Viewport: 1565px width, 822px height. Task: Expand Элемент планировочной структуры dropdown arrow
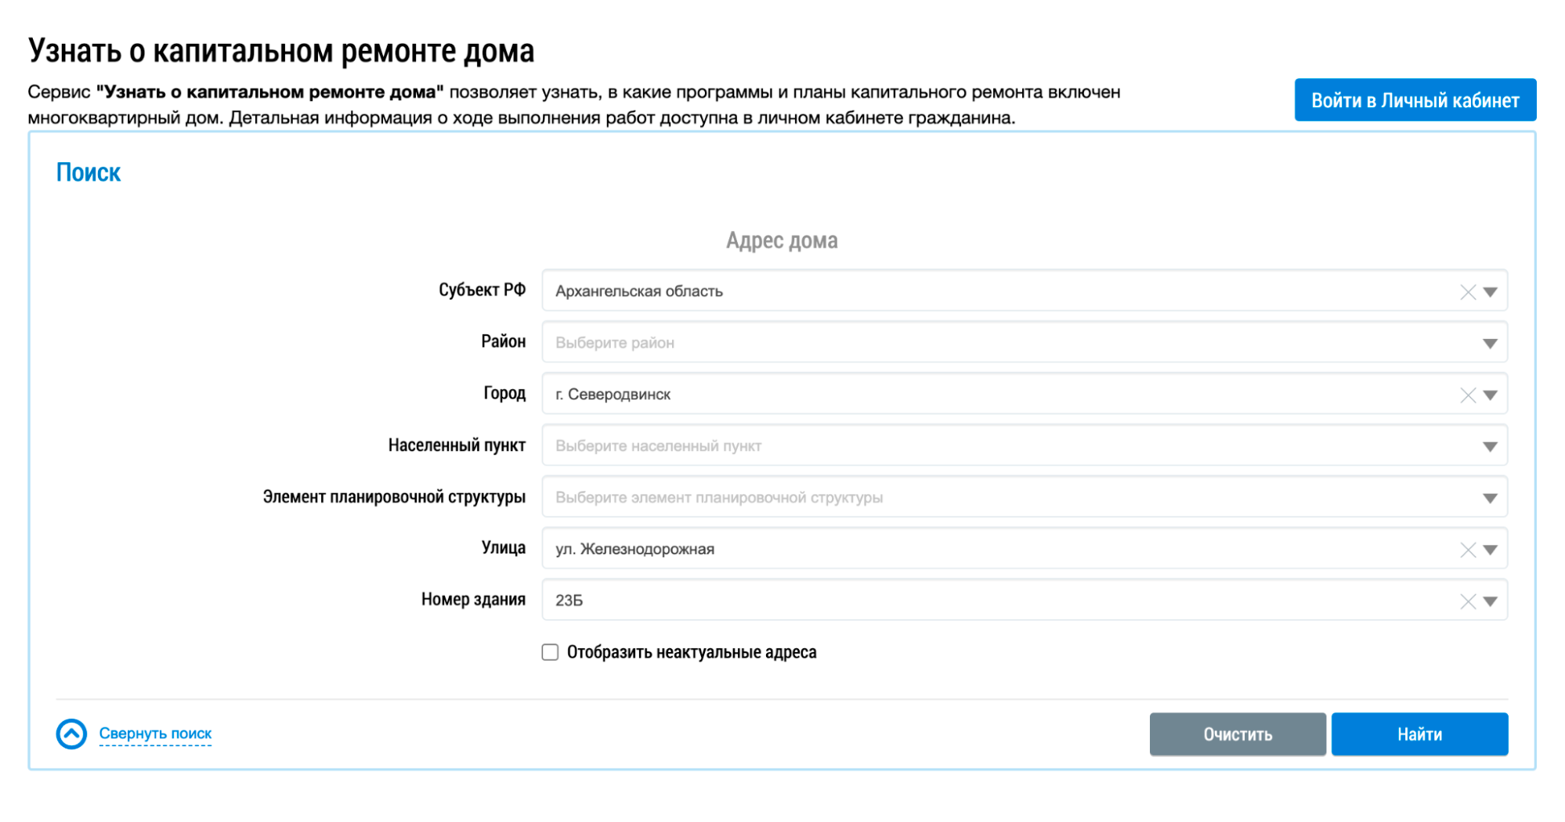coord(1490,499)
